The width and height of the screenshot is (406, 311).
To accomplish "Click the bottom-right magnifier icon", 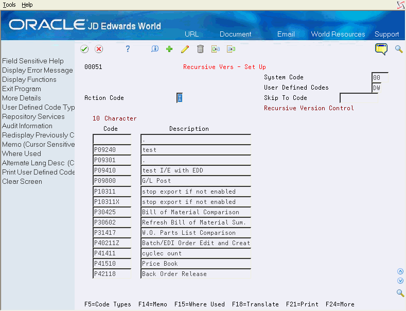I will pos(400,293).
